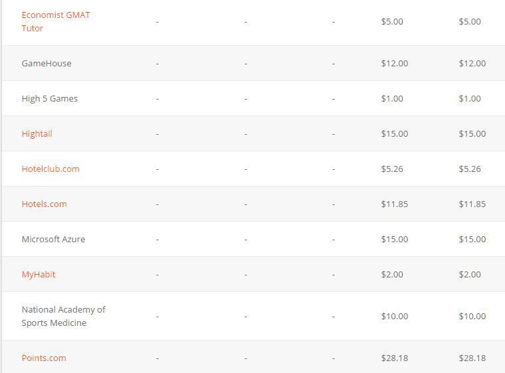Select the first $2.00 amount for MyHabit
The height and width of the screenshot is (373, 505).
[392, 274]
